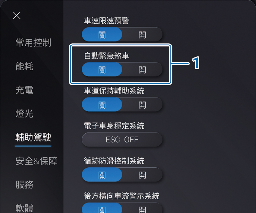
Task: Set 後方橫向車流警示系統 to 關
Action: [102, 209]
